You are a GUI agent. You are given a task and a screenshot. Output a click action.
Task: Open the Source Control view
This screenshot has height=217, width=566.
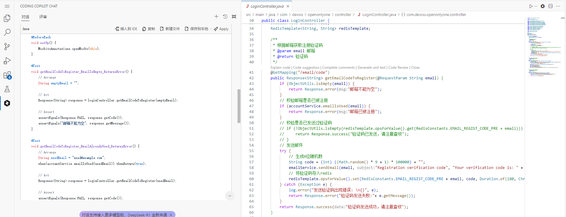pos(7,47)
